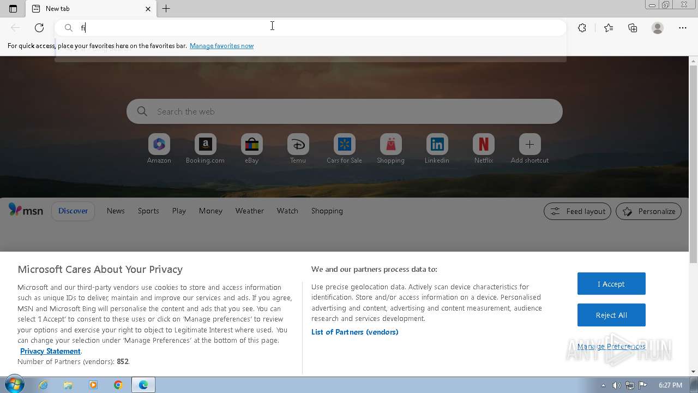The image size is (698, 393).
Task: Close the New tab browser tab
Action: point(148,9)
